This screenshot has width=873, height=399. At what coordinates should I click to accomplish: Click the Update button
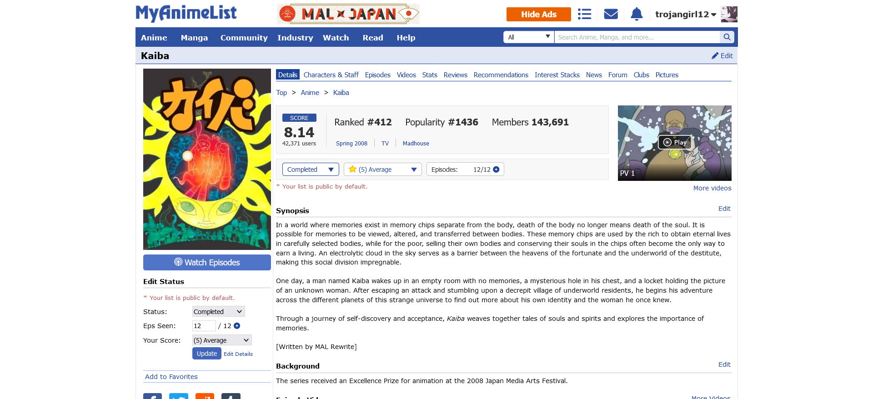click(x=207, y=354)
